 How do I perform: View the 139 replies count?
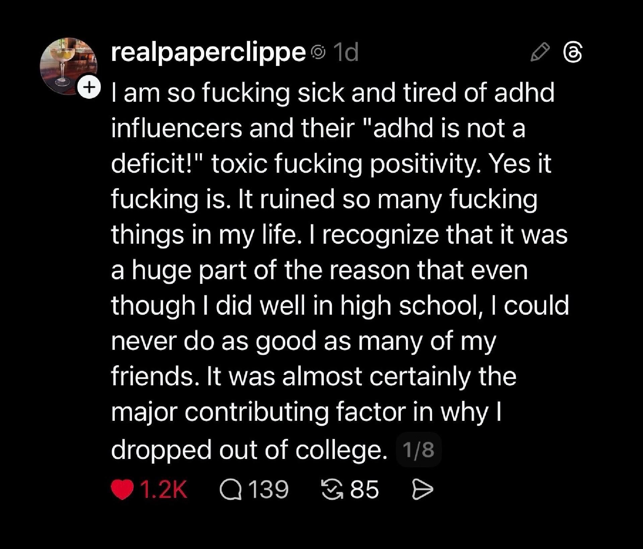(x=268, y=489)
